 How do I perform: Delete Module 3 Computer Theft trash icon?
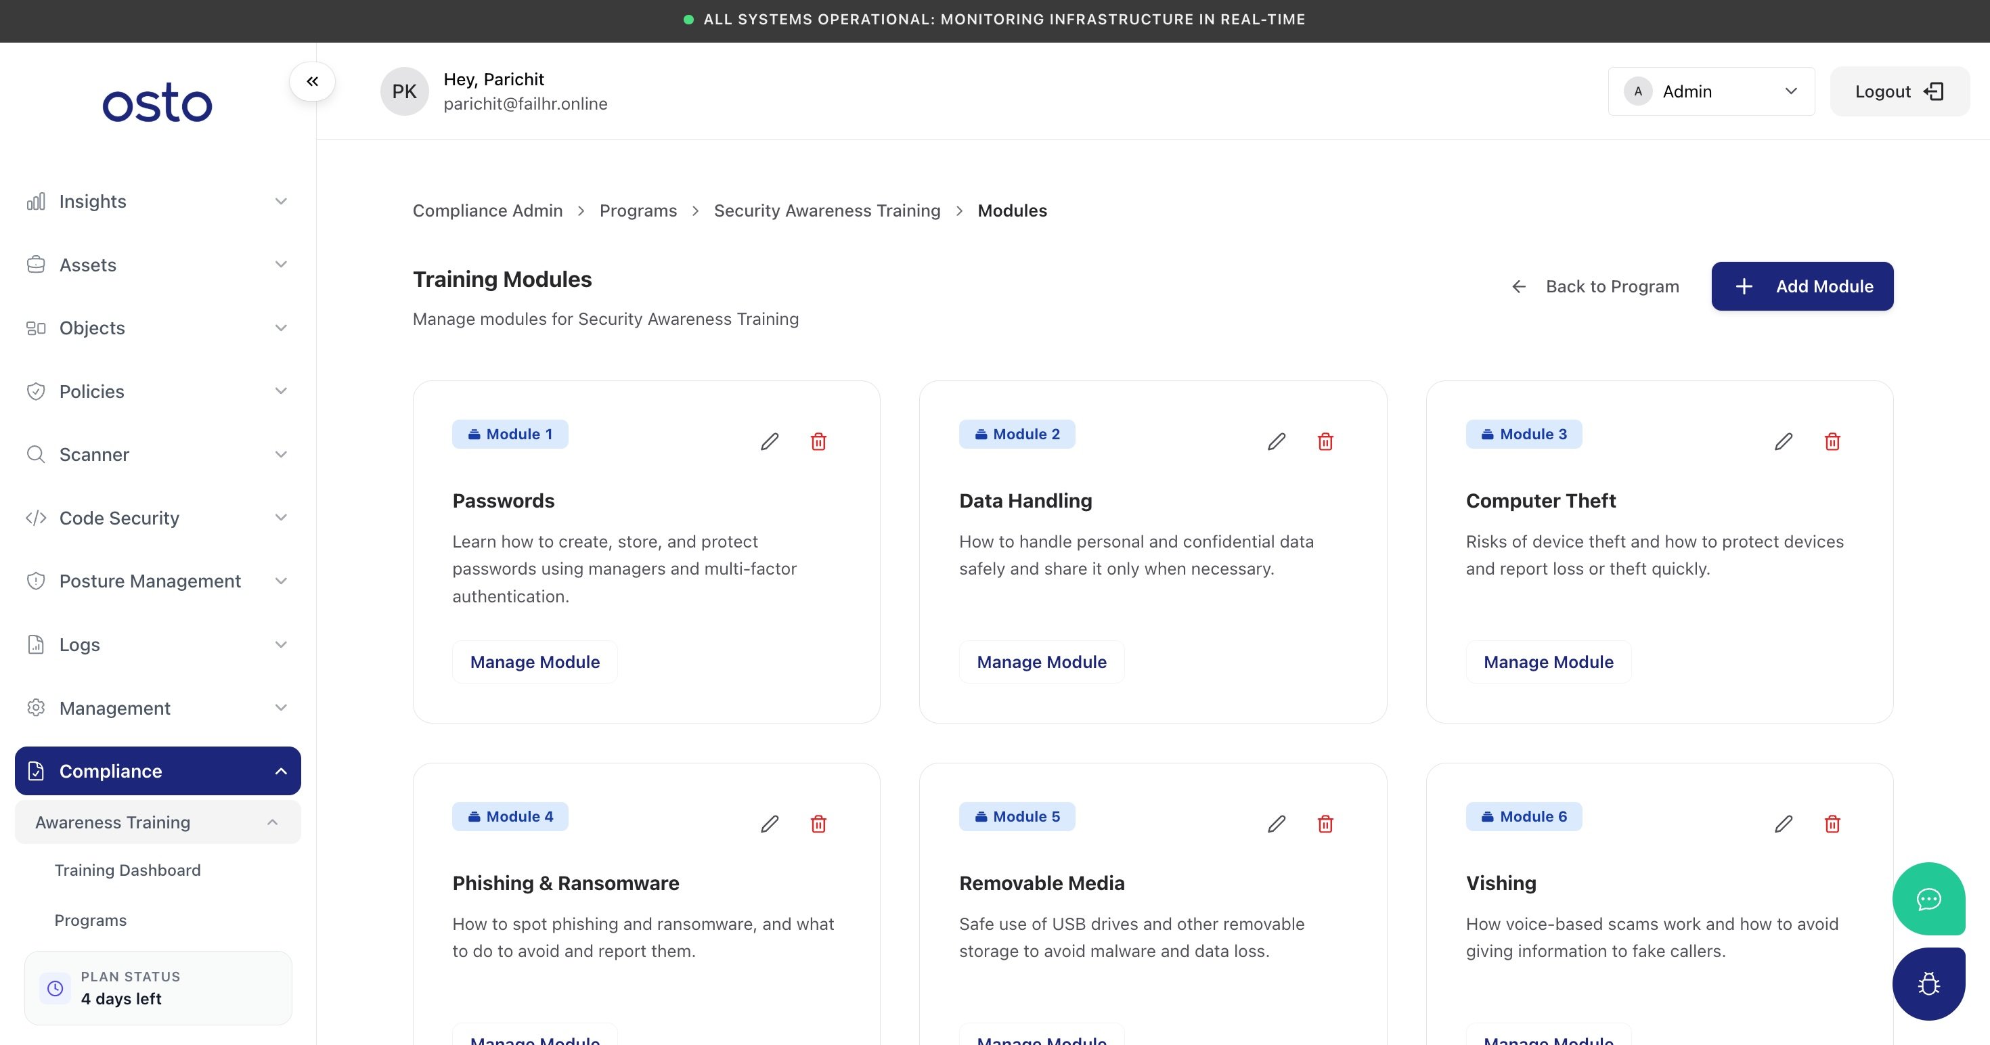coord(1832,442)
